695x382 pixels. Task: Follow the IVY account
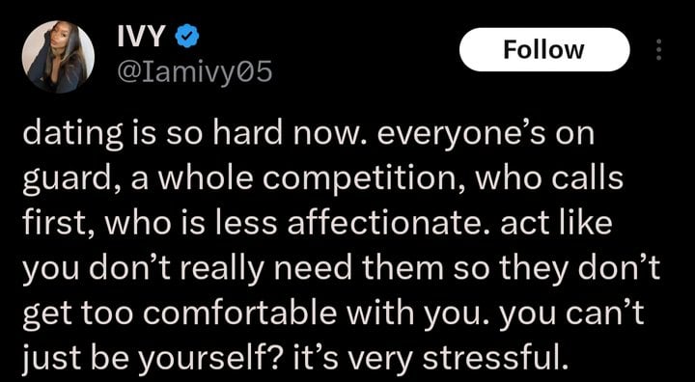point(544,49)
